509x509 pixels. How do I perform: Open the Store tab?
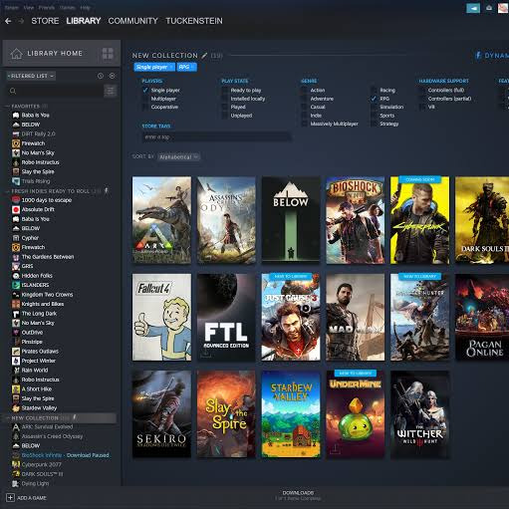click(x=45, y=21)
